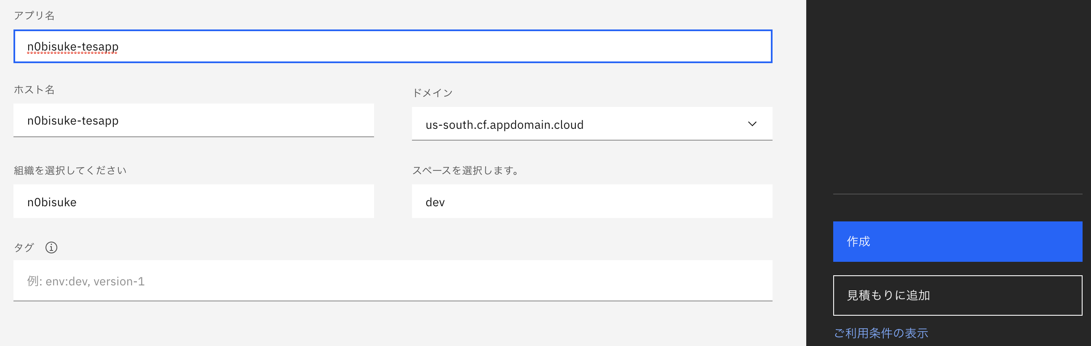Open the domain dropdown chevron

coord(752,123)
